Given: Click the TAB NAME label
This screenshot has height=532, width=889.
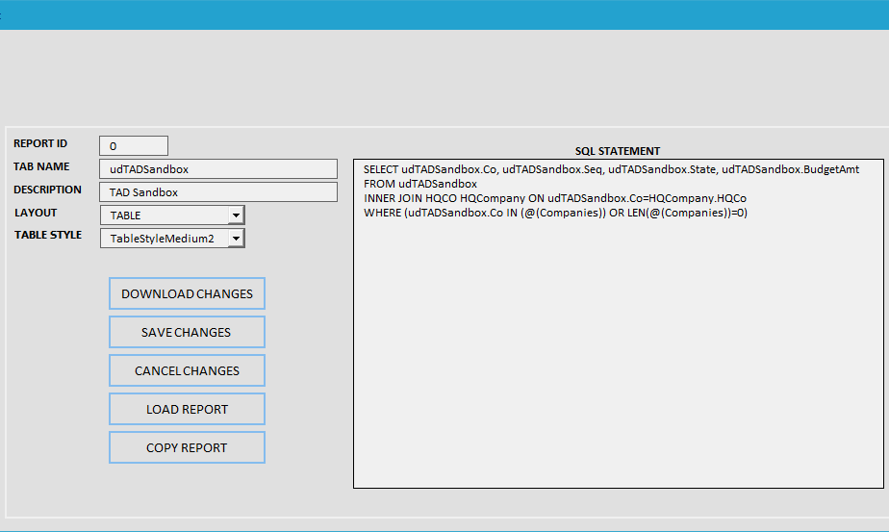Looking at the screenshot, I should coord(41,166).
